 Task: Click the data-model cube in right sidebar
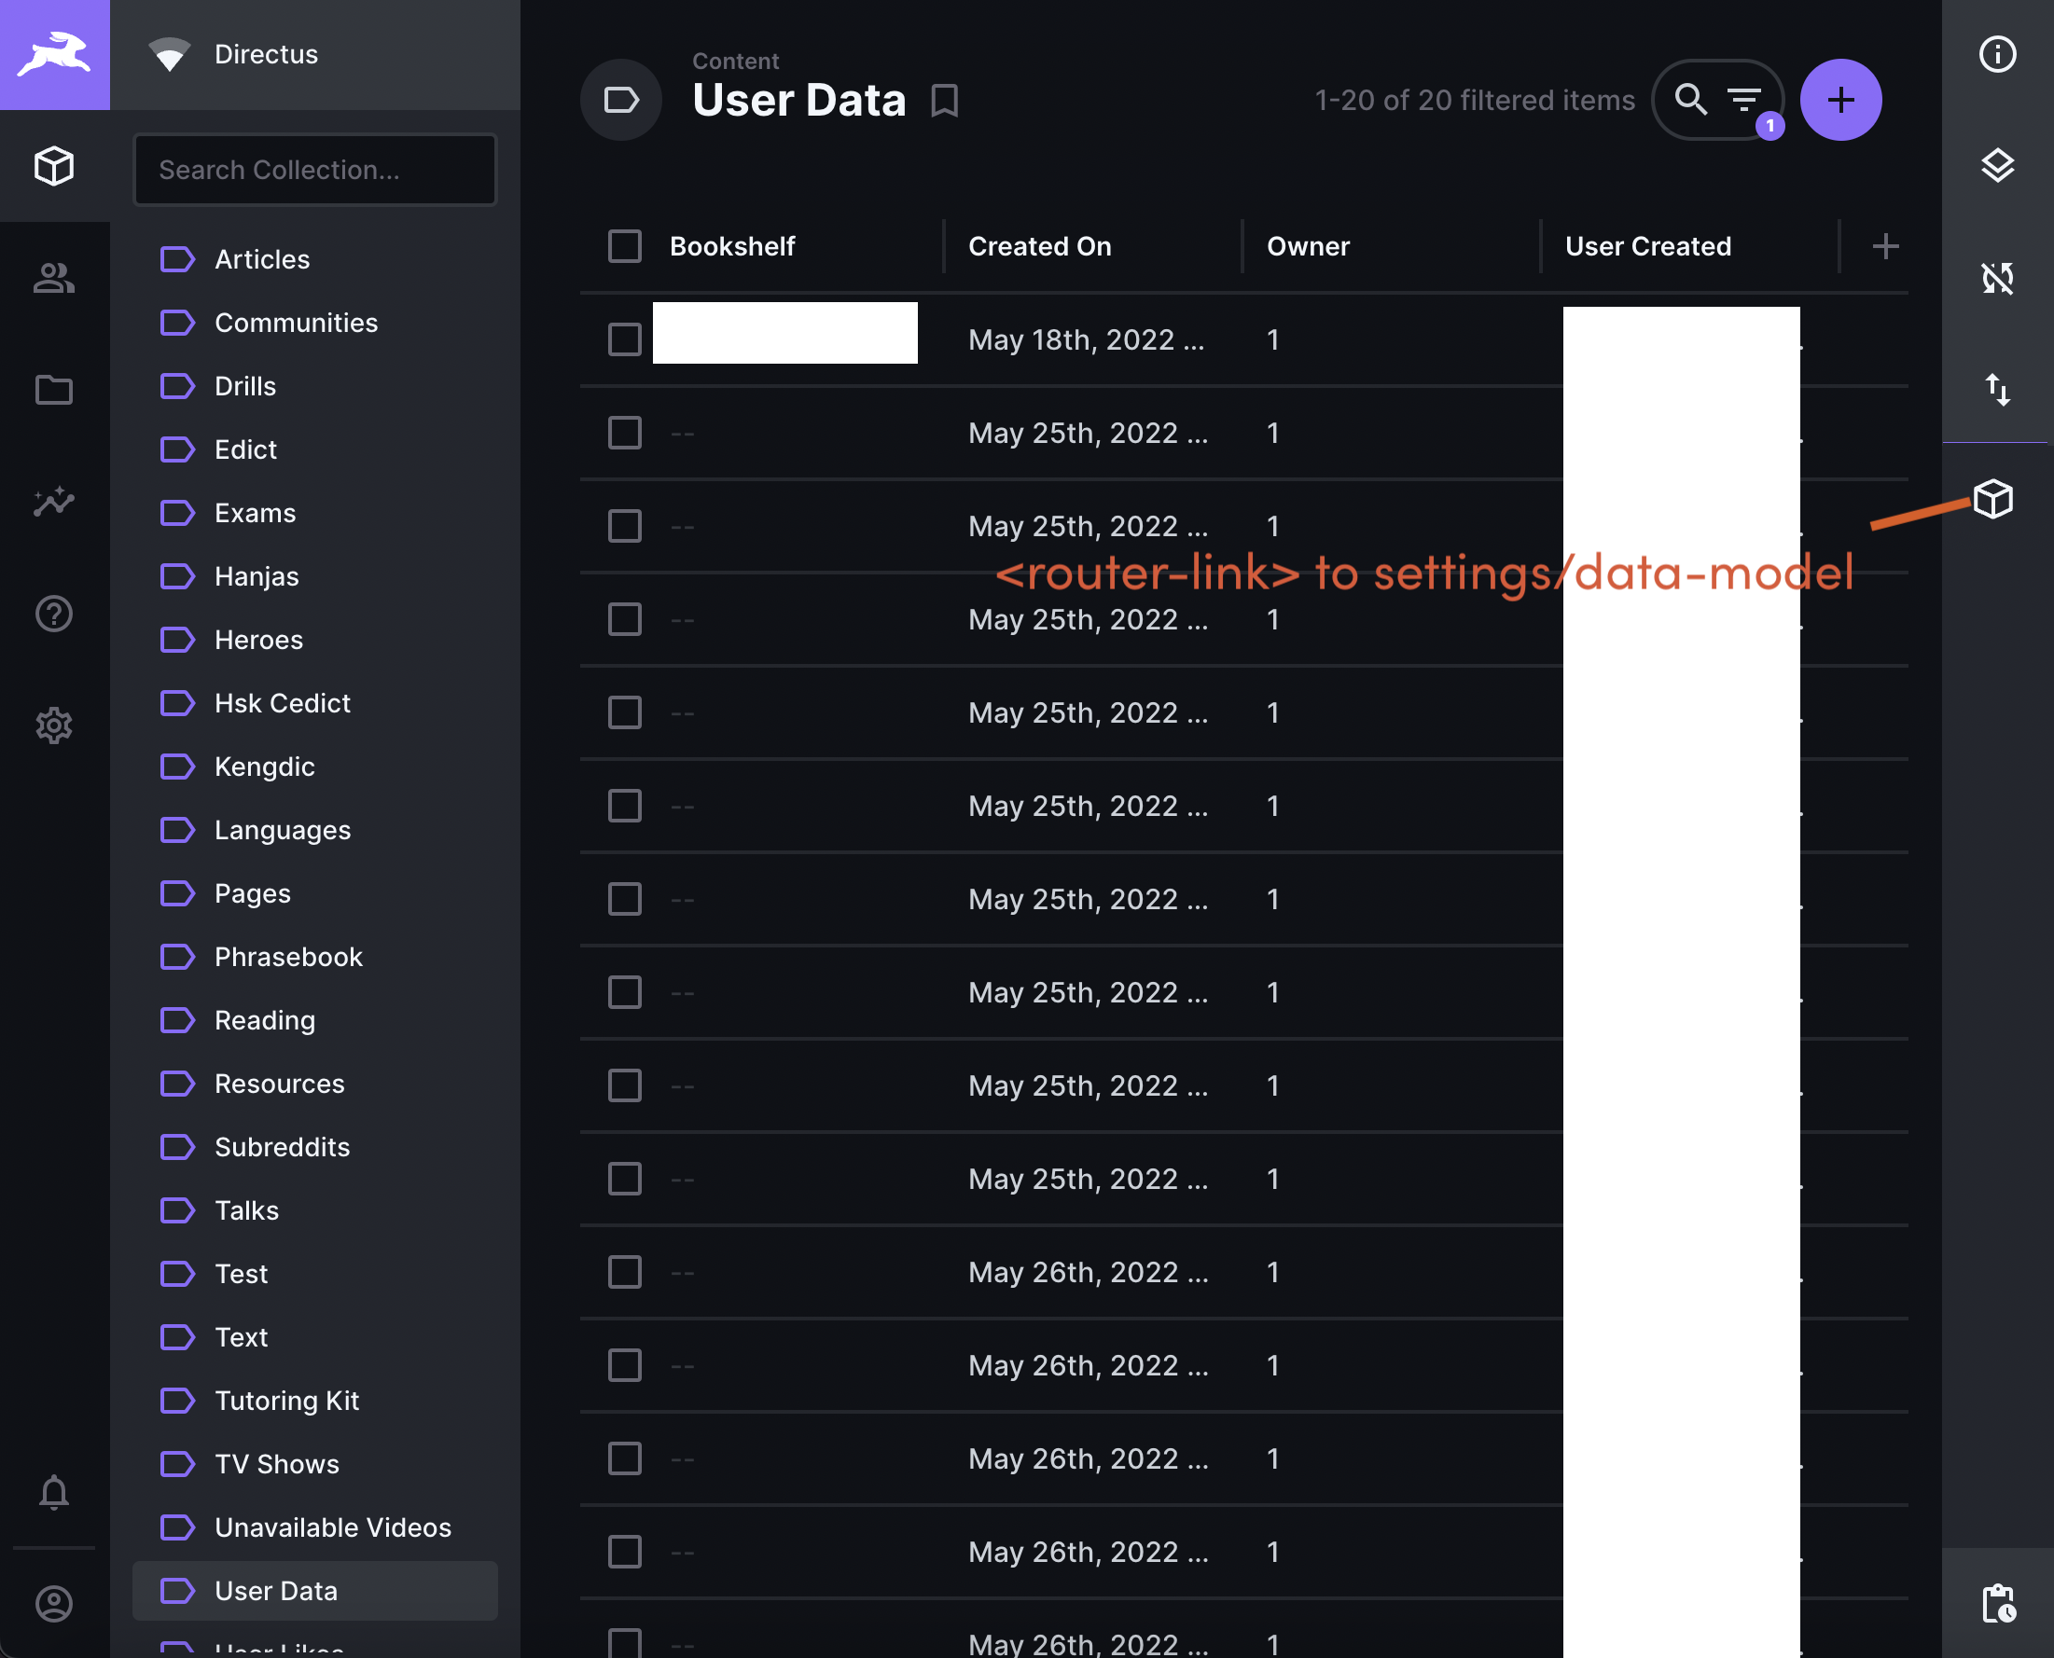click(x=1993, y=500)
